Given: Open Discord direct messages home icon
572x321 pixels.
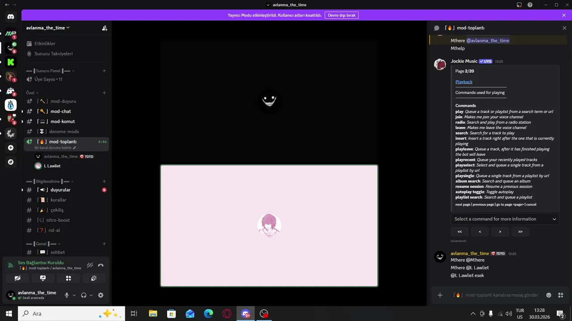Looking at the screenshot, I should (11, 16).
